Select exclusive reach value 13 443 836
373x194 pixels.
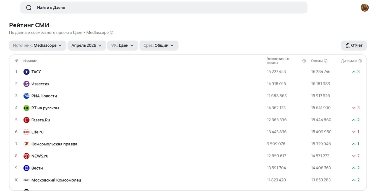pos(277,132)
